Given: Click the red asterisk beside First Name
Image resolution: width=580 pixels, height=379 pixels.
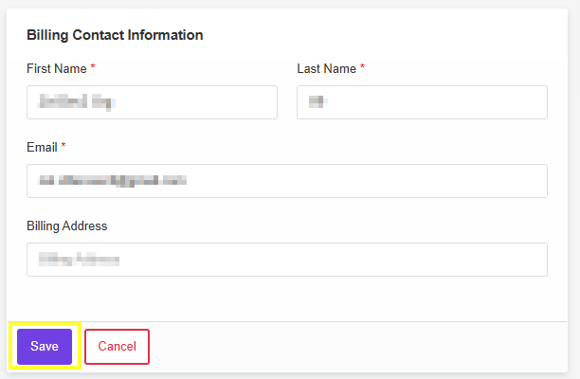Looking at the screenshot, I should tap(93, 66).
